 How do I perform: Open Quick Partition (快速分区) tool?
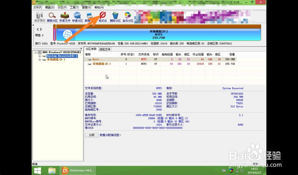pyautogui.click(x=77, y=17)
